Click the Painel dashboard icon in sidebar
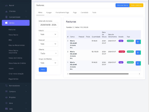 tap(6, 6)
